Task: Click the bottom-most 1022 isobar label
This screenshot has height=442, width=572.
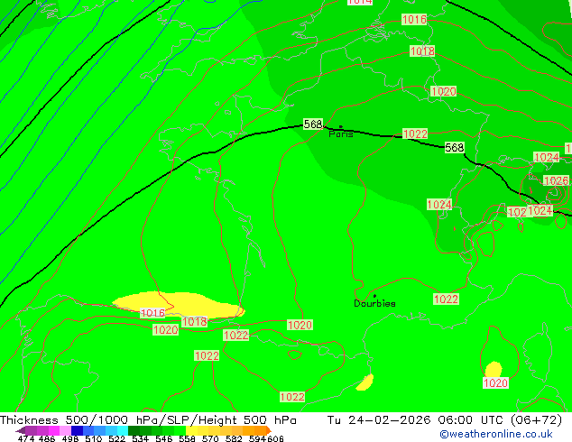Action: pyautogui.click(x=292, y=397)
